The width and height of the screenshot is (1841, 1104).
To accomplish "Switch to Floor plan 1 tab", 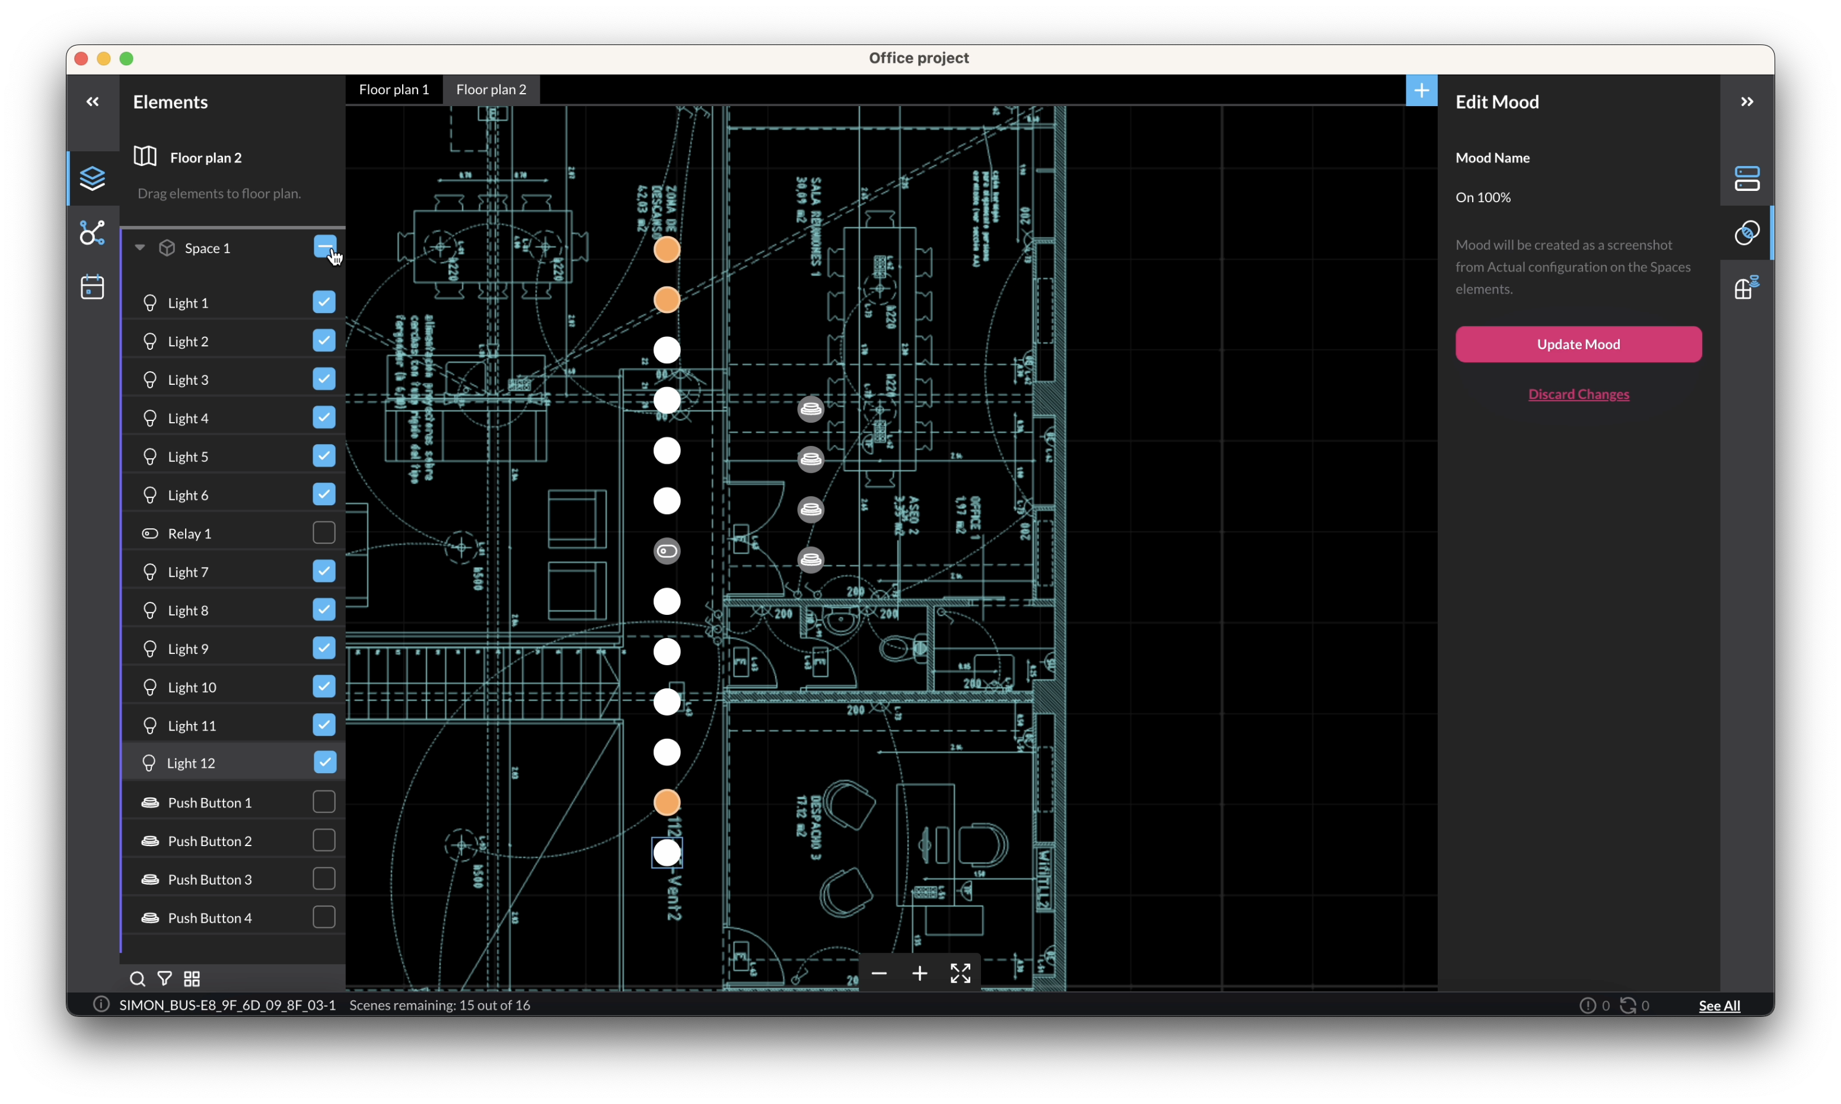I will 394,90.
